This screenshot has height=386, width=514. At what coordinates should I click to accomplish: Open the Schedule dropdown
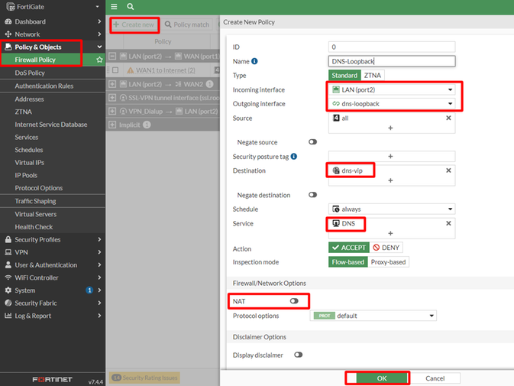(x=392, y=209)
